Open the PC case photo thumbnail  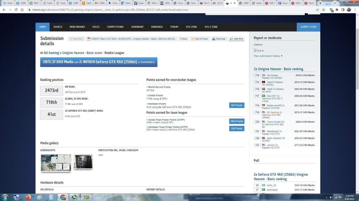point(83,162)
